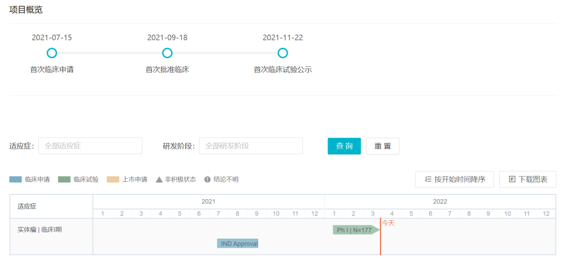Click the 今天 red marker line label
567x267 pixels.
[388, 223]
